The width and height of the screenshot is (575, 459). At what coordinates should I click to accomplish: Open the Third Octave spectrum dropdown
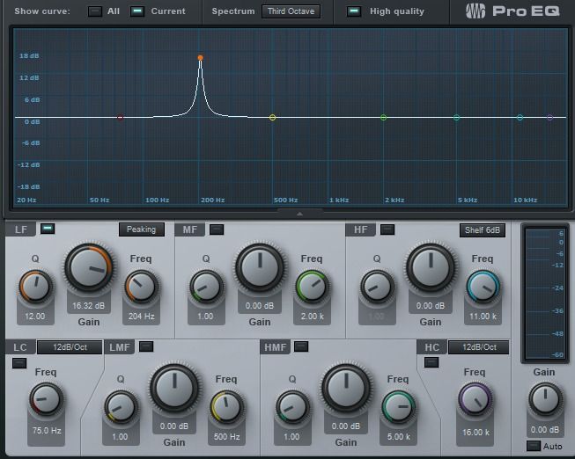tap(291, 11)
